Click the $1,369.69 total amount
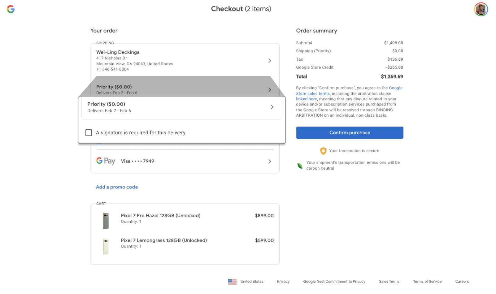Screen dimensions: 496x294 tap(392, 77)
